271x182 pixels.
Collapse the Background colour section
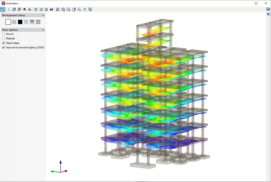[43, 15]
